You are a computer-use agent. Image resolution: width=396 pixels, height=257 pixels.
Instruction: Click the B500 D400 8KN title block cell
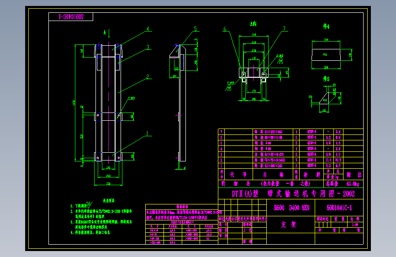[x=291, y=208]
